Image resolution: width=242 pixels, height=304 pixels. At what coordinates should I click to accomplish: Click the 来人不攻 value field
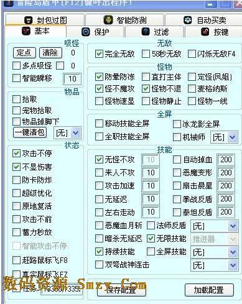(x=151, y=173)
